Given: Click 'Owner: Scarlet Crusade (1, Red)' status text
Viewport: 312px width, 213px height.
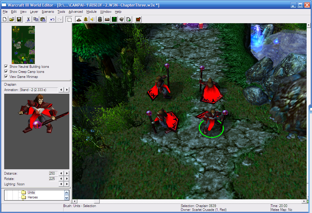Looking at the screenshot, I should pos(204,210).
